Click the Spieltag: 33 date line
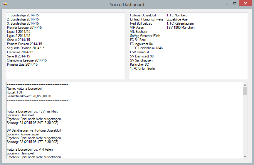This screenshot has height=165, width=254. click(x=32, y=142)
